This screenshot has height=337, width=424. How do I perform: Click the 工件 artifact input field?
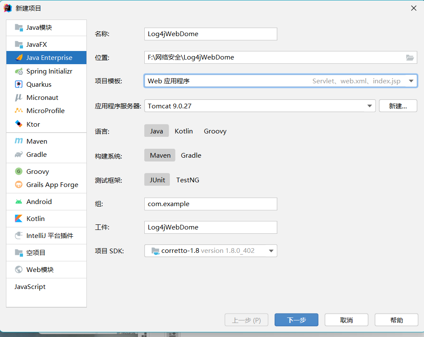[211, 227]
